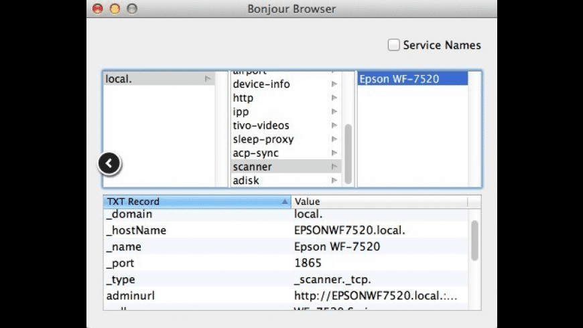Click the local. domain value cell

308,214
